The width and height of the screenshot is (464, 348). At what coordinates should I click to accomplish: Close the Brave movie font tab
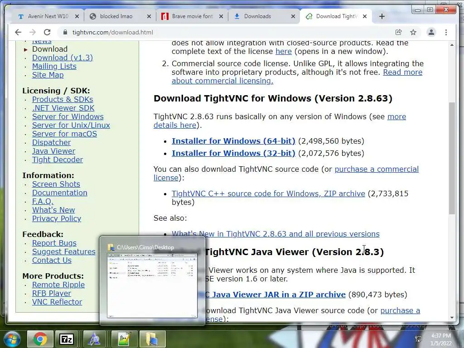point(221,17)
